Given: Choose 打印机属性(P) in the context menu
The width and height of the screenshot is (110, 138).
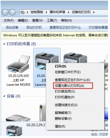Looking at the screenshot, I should coord(64,97).
